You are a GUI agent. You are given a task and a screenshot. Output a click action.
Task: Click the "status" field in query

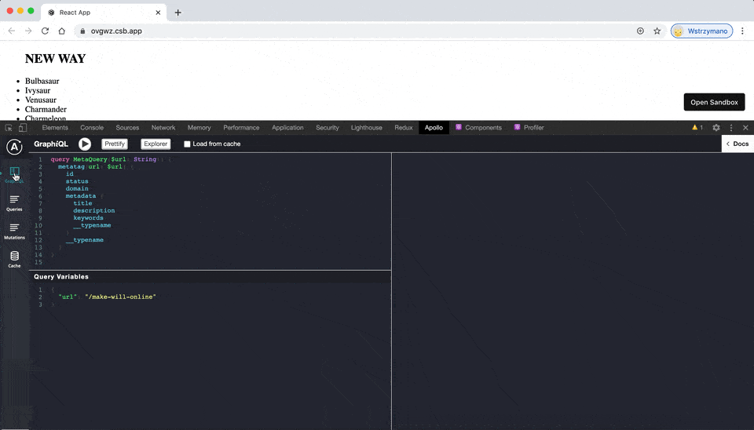click(x=77, y=181)
